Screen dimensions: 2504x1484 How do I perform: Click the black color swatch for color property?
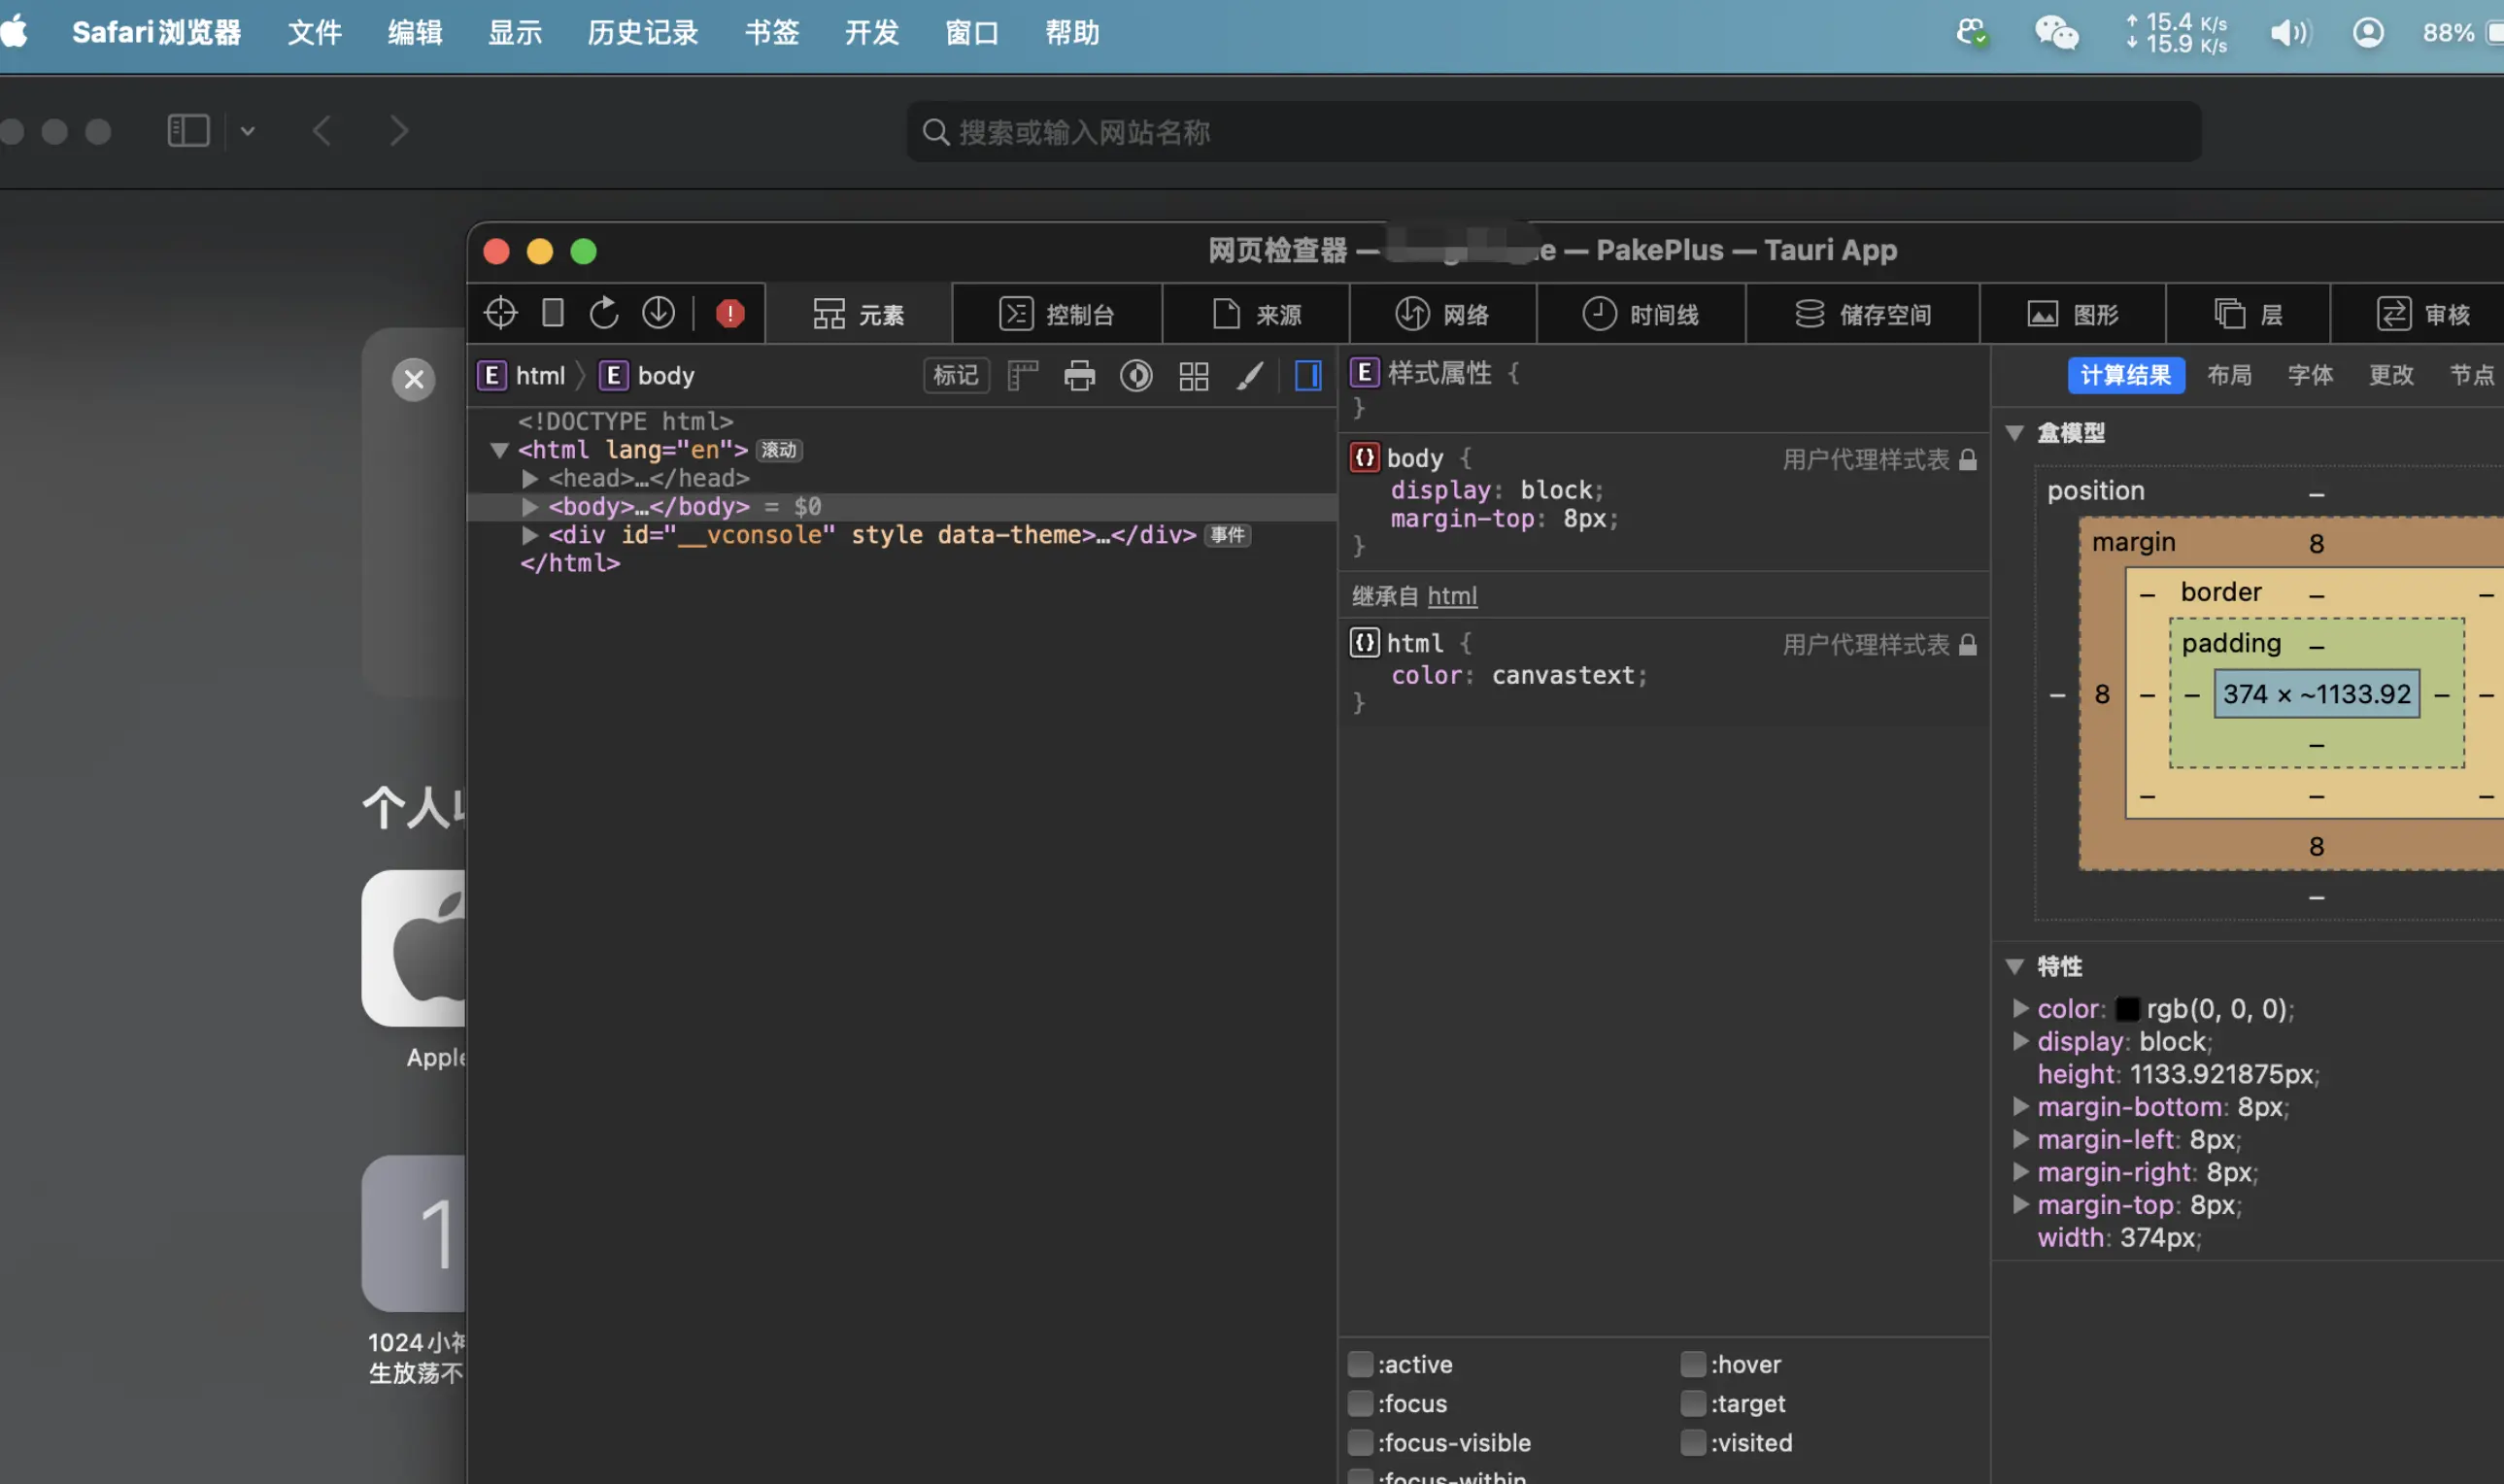[x=2127, y=1009]
